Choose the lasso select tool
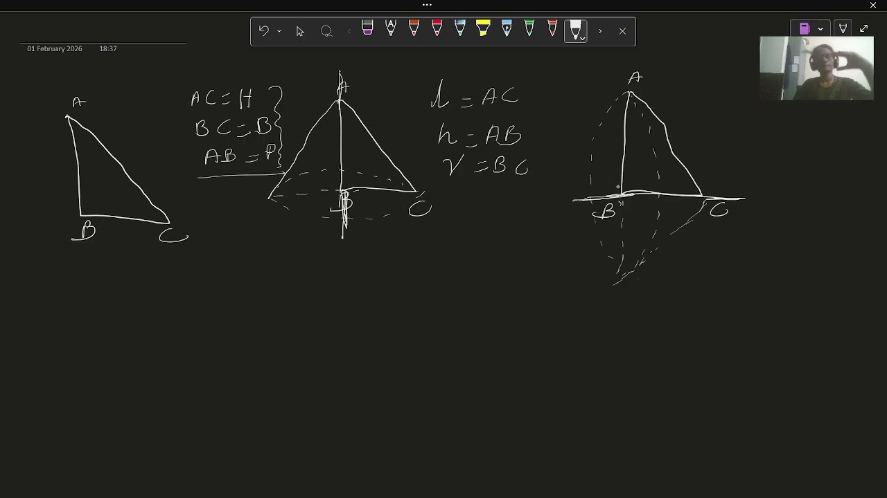Screen dimensions: 887x498 pyautogui.click(x=326, y=31)
